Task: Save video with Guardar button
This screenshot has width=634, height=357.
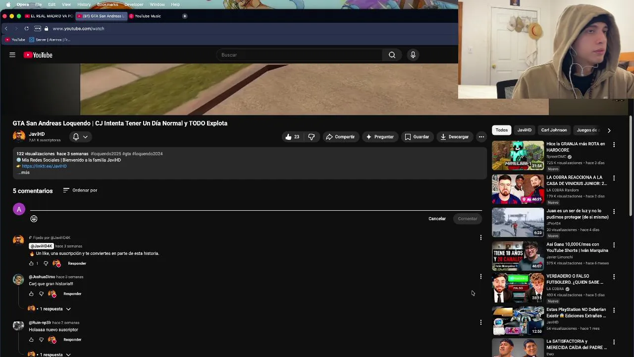Action: coord(417,137)
